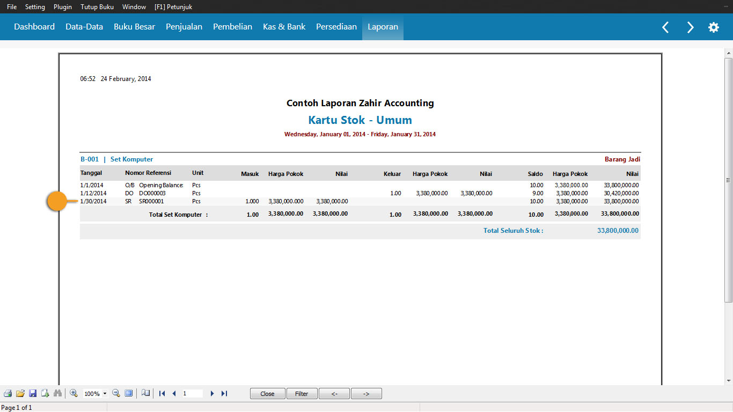The width and height of the screenshot is (733, 412).
Task: Click the '24 February, 2014' print date
Action: [126, 79]
